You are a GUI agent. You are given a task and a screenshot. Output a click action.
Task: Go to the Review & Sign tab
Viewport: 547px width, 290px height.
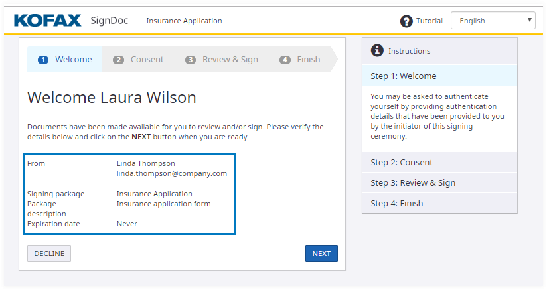pyautogui.click(x=230, y=60)
